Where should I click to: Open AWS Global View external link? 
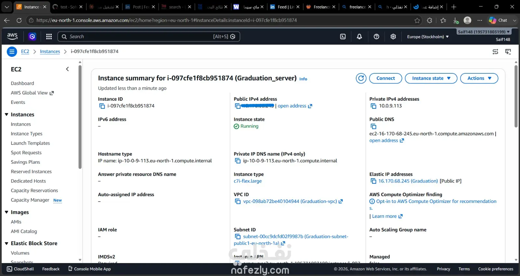32,93
